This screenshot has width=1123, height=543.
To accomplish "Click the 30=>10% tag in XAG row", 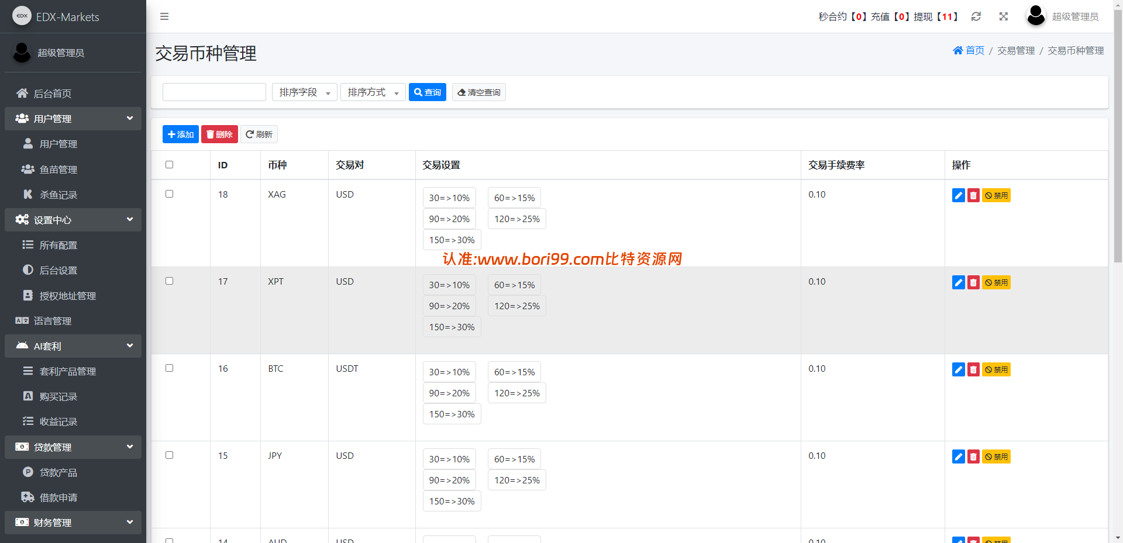I will 449,198.
